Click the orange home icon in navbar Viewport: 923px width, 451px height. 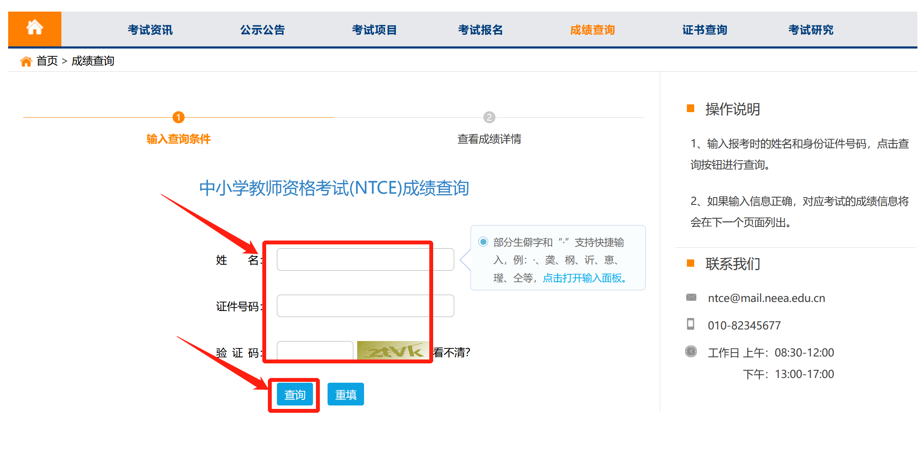click(34, 28)
